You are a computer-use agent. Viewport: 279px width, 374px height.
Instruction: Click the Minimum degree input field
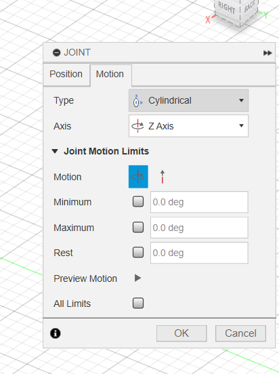pos(199,202)
